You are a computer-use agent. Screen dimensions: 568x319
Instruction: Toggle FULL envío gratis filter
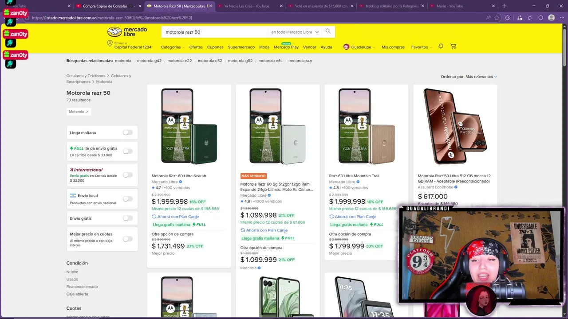(128, 151)
